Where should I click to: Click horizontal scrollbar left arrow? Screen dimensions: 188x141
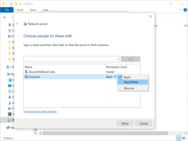point(41,133)
